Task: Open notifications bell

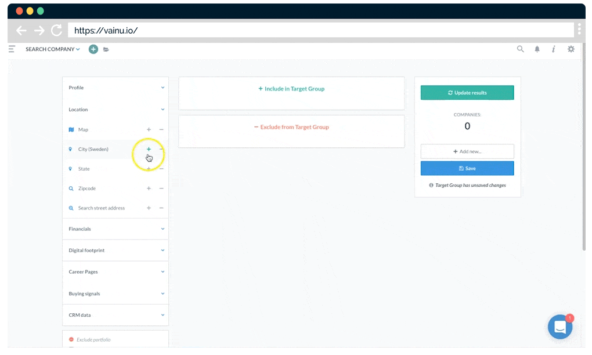Action: tap(537, 49)
